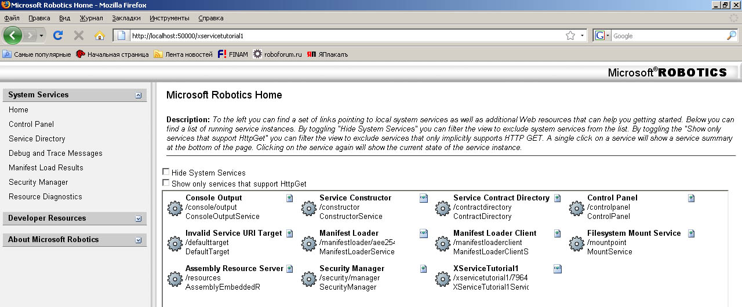
Task: Open the FINAM bookmark
Action: tap(232, 54)
